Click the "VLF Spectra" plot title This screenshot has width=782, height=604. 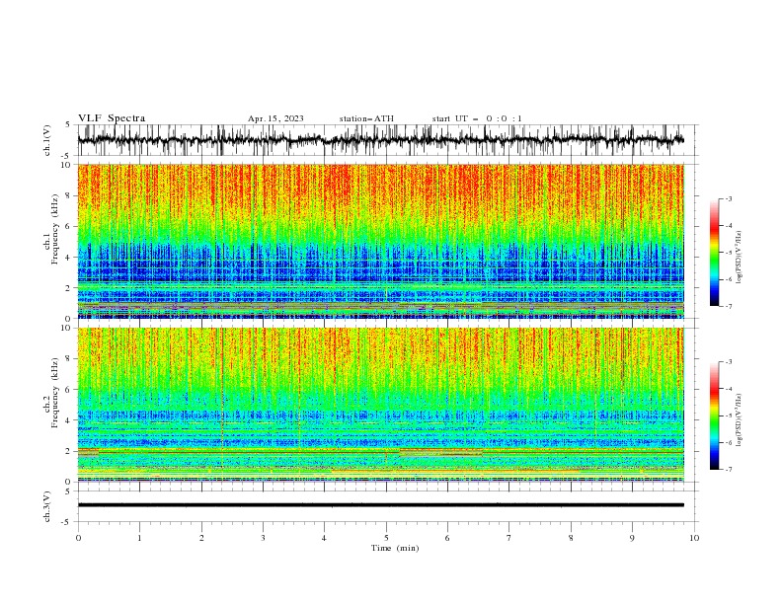pos(112,118)
